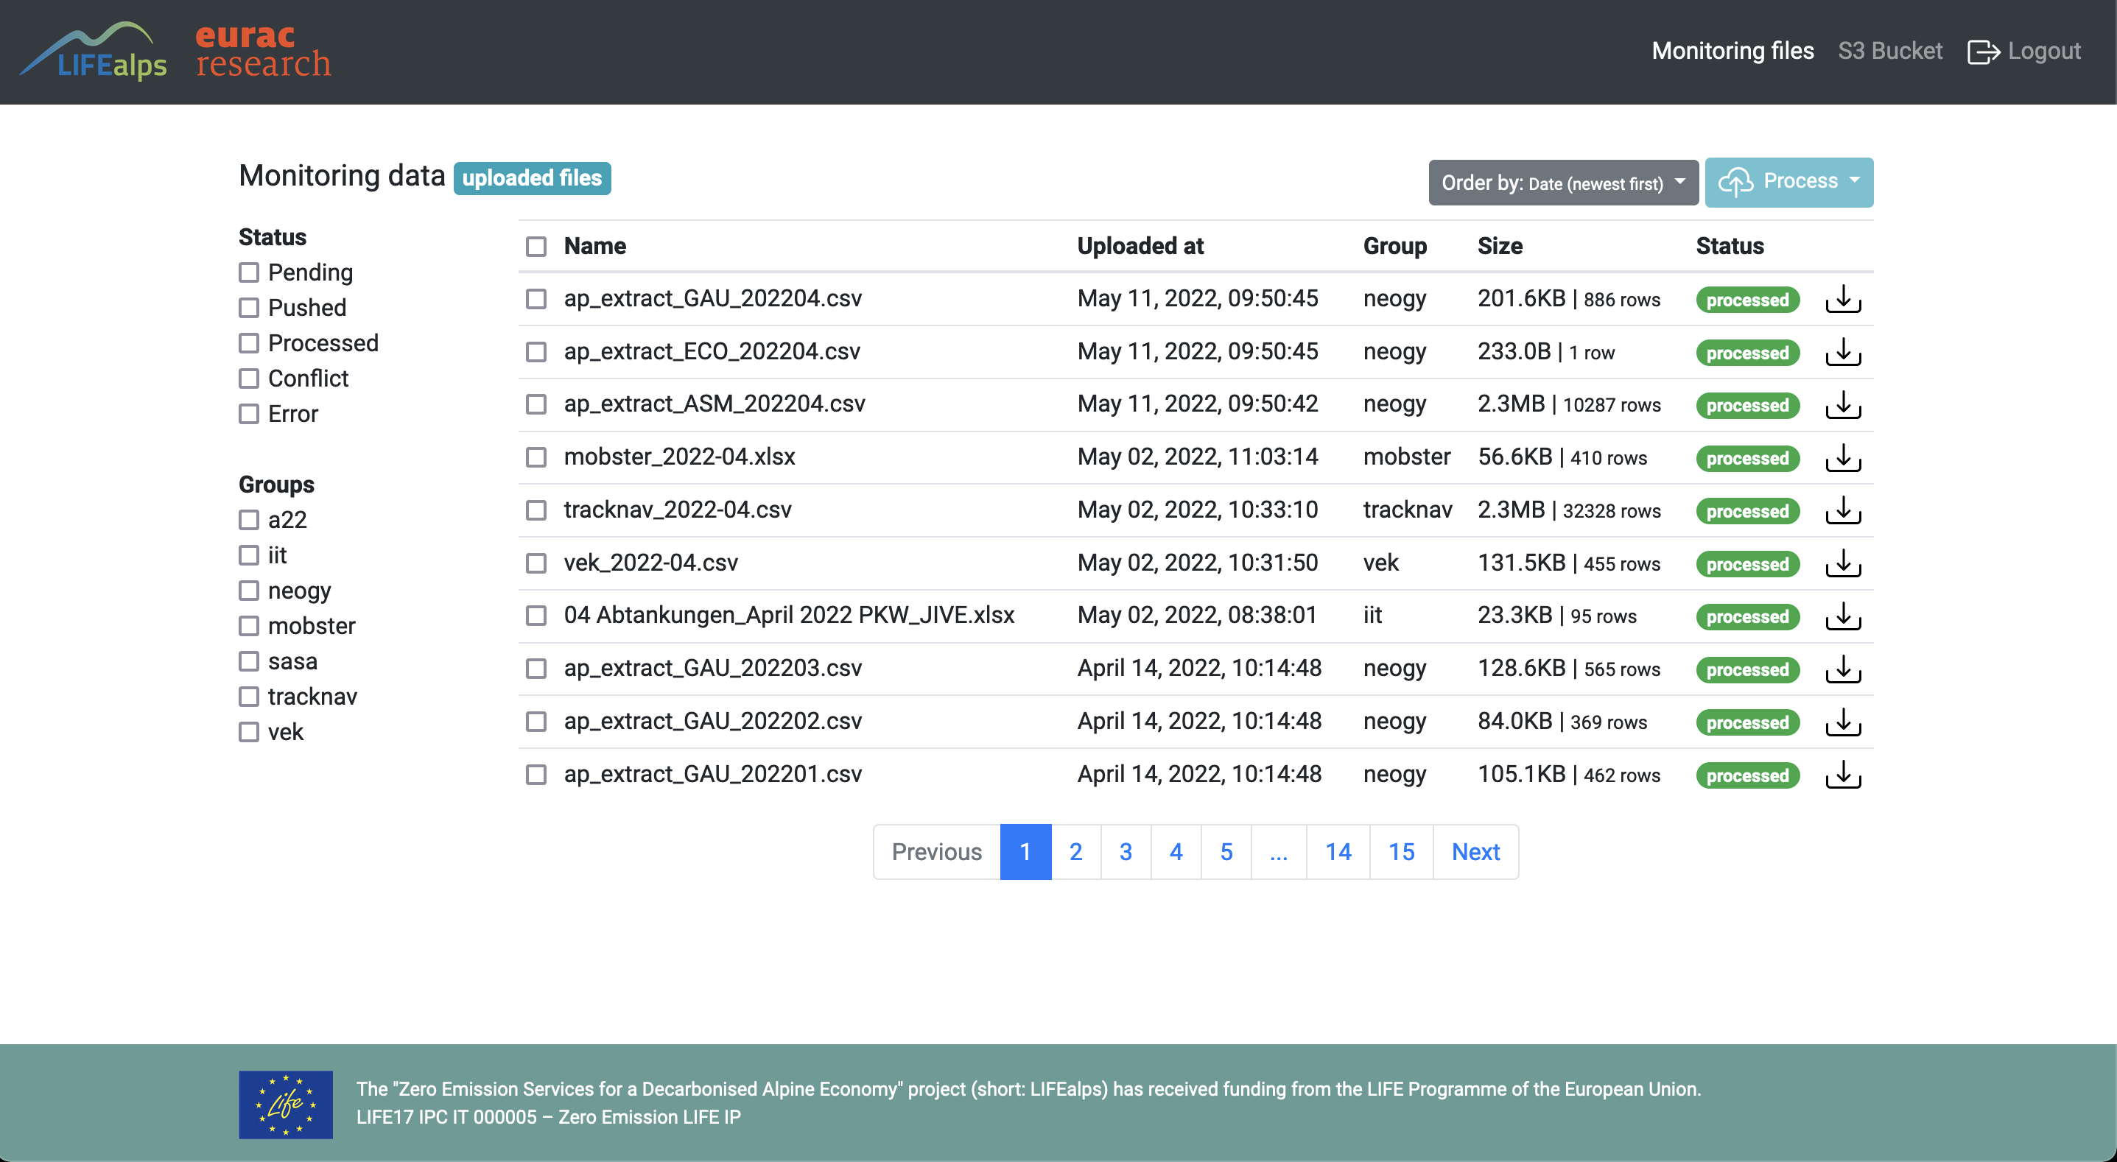The height and width of the screenshot is (1162, 2117).
Task: Filter by Conflict status
Action: pyautogui.click(x=249, y=378)
